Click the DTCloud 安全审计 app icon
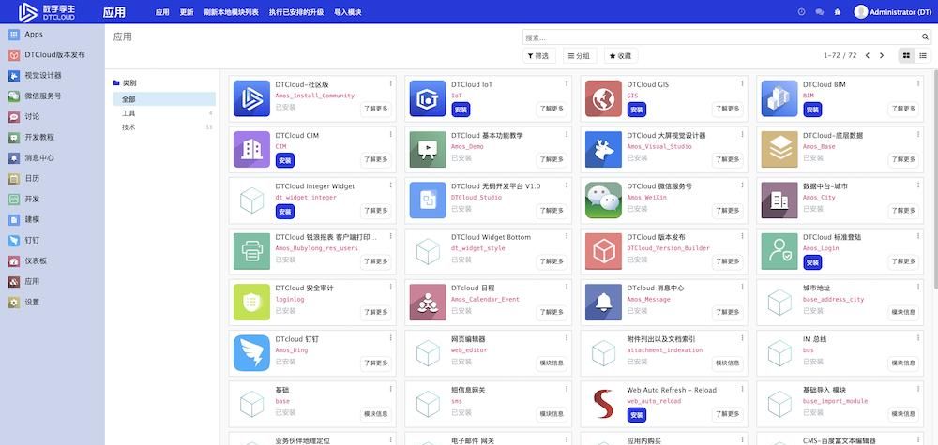 click(x=251, y=303)
